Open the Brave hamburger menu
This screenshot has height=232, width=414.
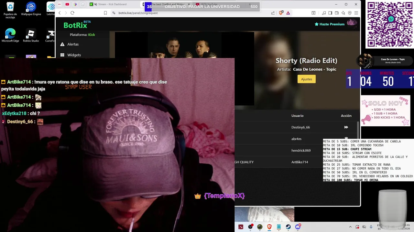pos(356,13)
